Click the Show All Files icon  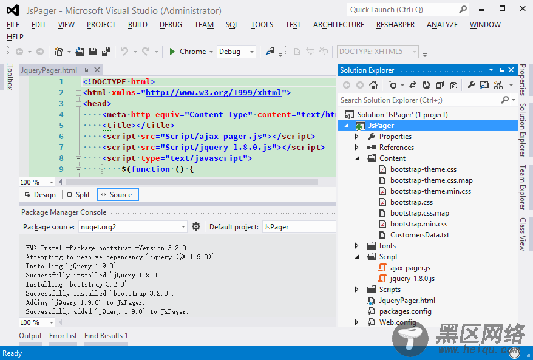pyautogui.click(x=453, y=85)
